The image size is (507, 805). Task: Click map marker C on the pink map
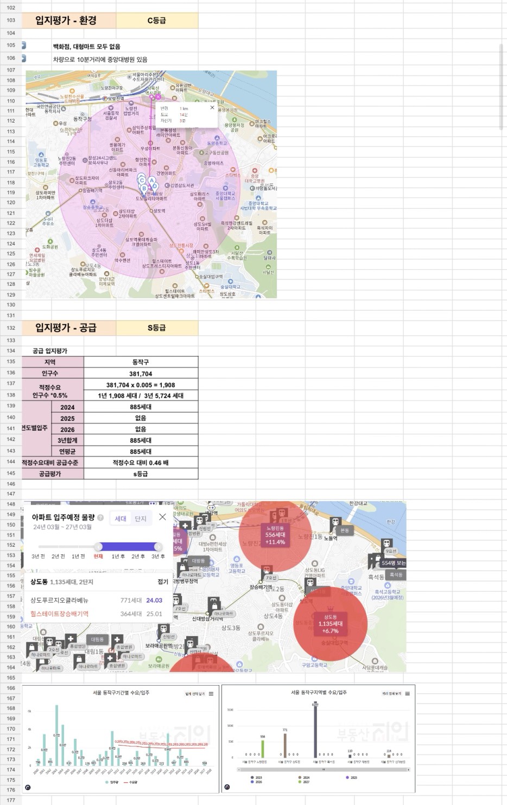[142, 181]
